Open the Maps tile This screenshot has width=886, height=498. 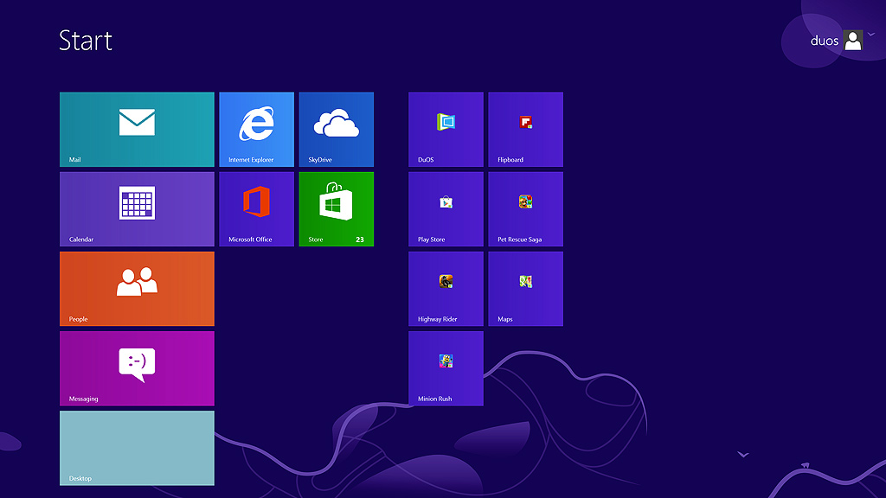point(525,289)
